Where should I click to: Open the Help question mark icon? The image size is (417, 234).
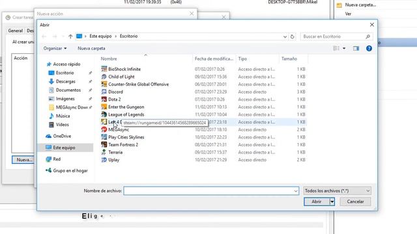[369, 48]
